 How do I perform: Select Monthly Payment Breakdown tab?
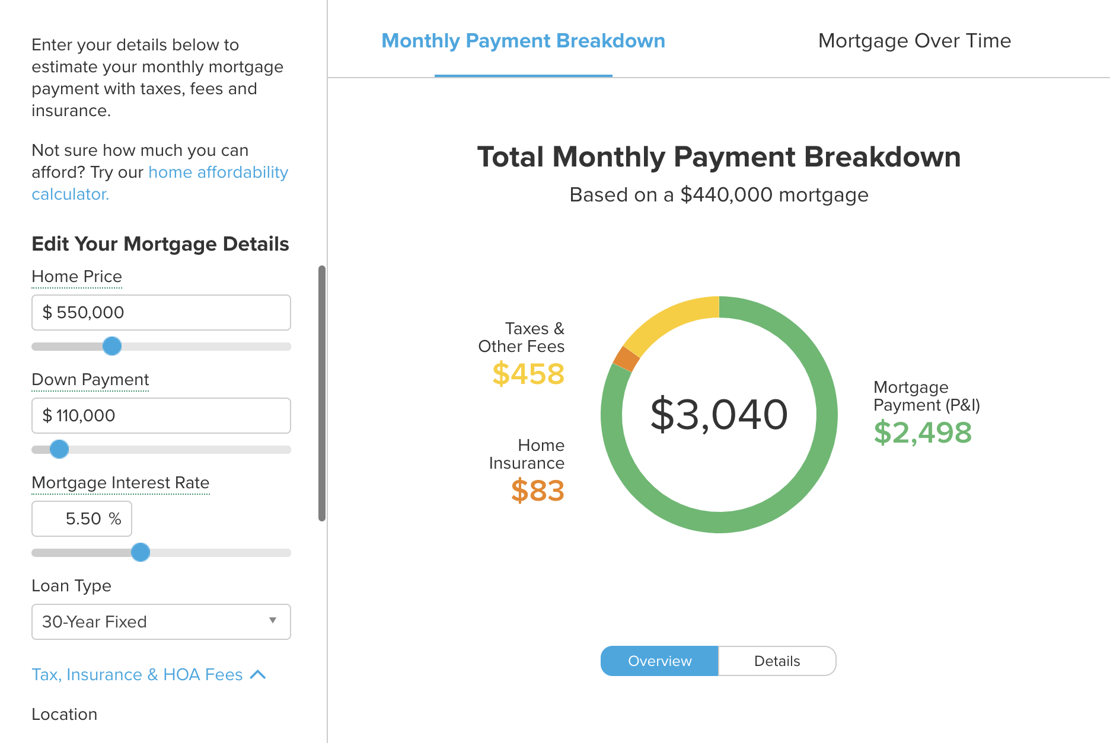pos(523,41)
